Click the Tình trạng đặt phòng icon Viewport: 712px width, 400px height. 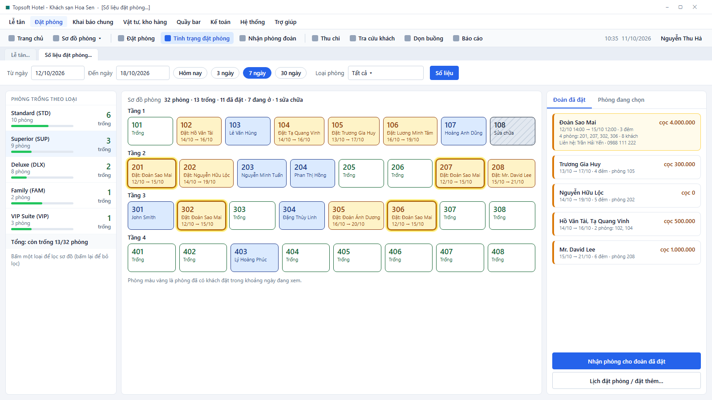coord(168,38)
